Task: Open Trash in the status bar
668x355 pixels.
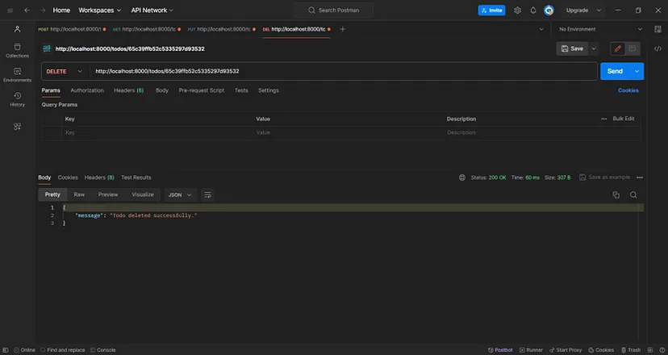Action: (631, 350)
